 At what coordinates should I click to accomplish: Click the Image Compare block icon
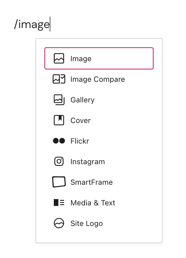pyautogui.click(x=59, y=79)
